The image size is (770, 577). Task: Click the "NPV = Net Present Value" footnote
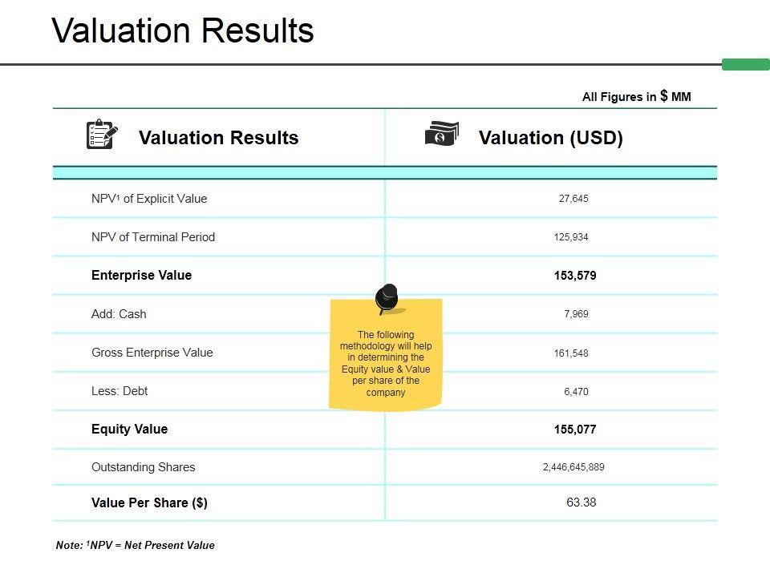pyautogui.click(x=136, y=546)
